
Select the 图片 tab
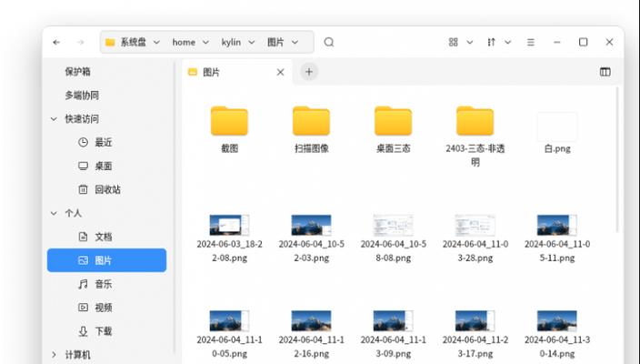tap(236, 72)
